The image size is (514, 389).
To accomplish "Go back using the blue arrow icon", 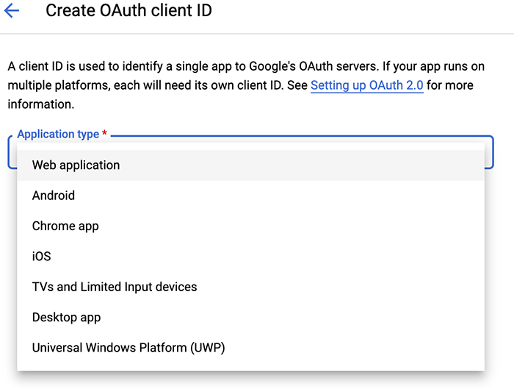I will 12,10.
